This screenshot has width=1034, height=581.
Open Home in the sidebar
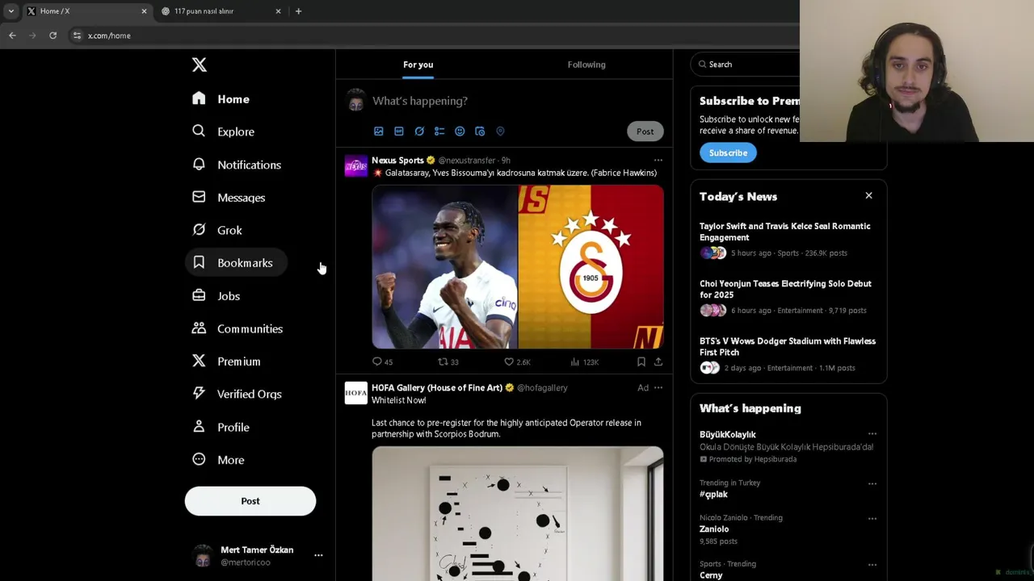(x=221, y=98)
